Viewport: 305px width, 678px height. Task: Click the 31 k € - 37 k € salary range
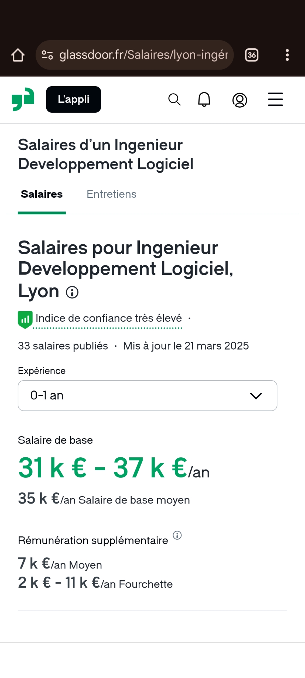[103, 468]
